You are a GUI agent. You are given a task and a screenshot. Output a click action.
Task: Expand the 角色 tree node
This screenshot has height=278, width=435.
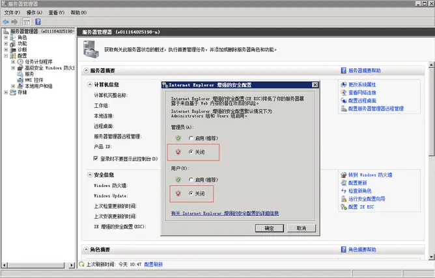6,37
